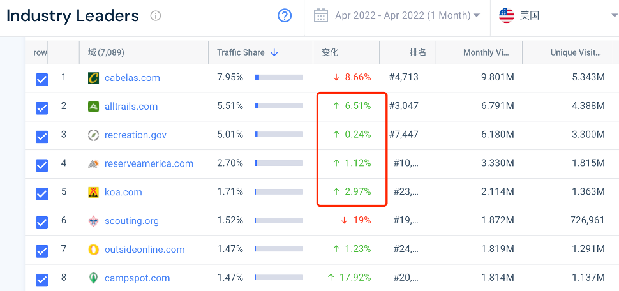The image size is (619, 291).
Task: Click the ↑ 0.24% change value
Action: pos(352,135)
